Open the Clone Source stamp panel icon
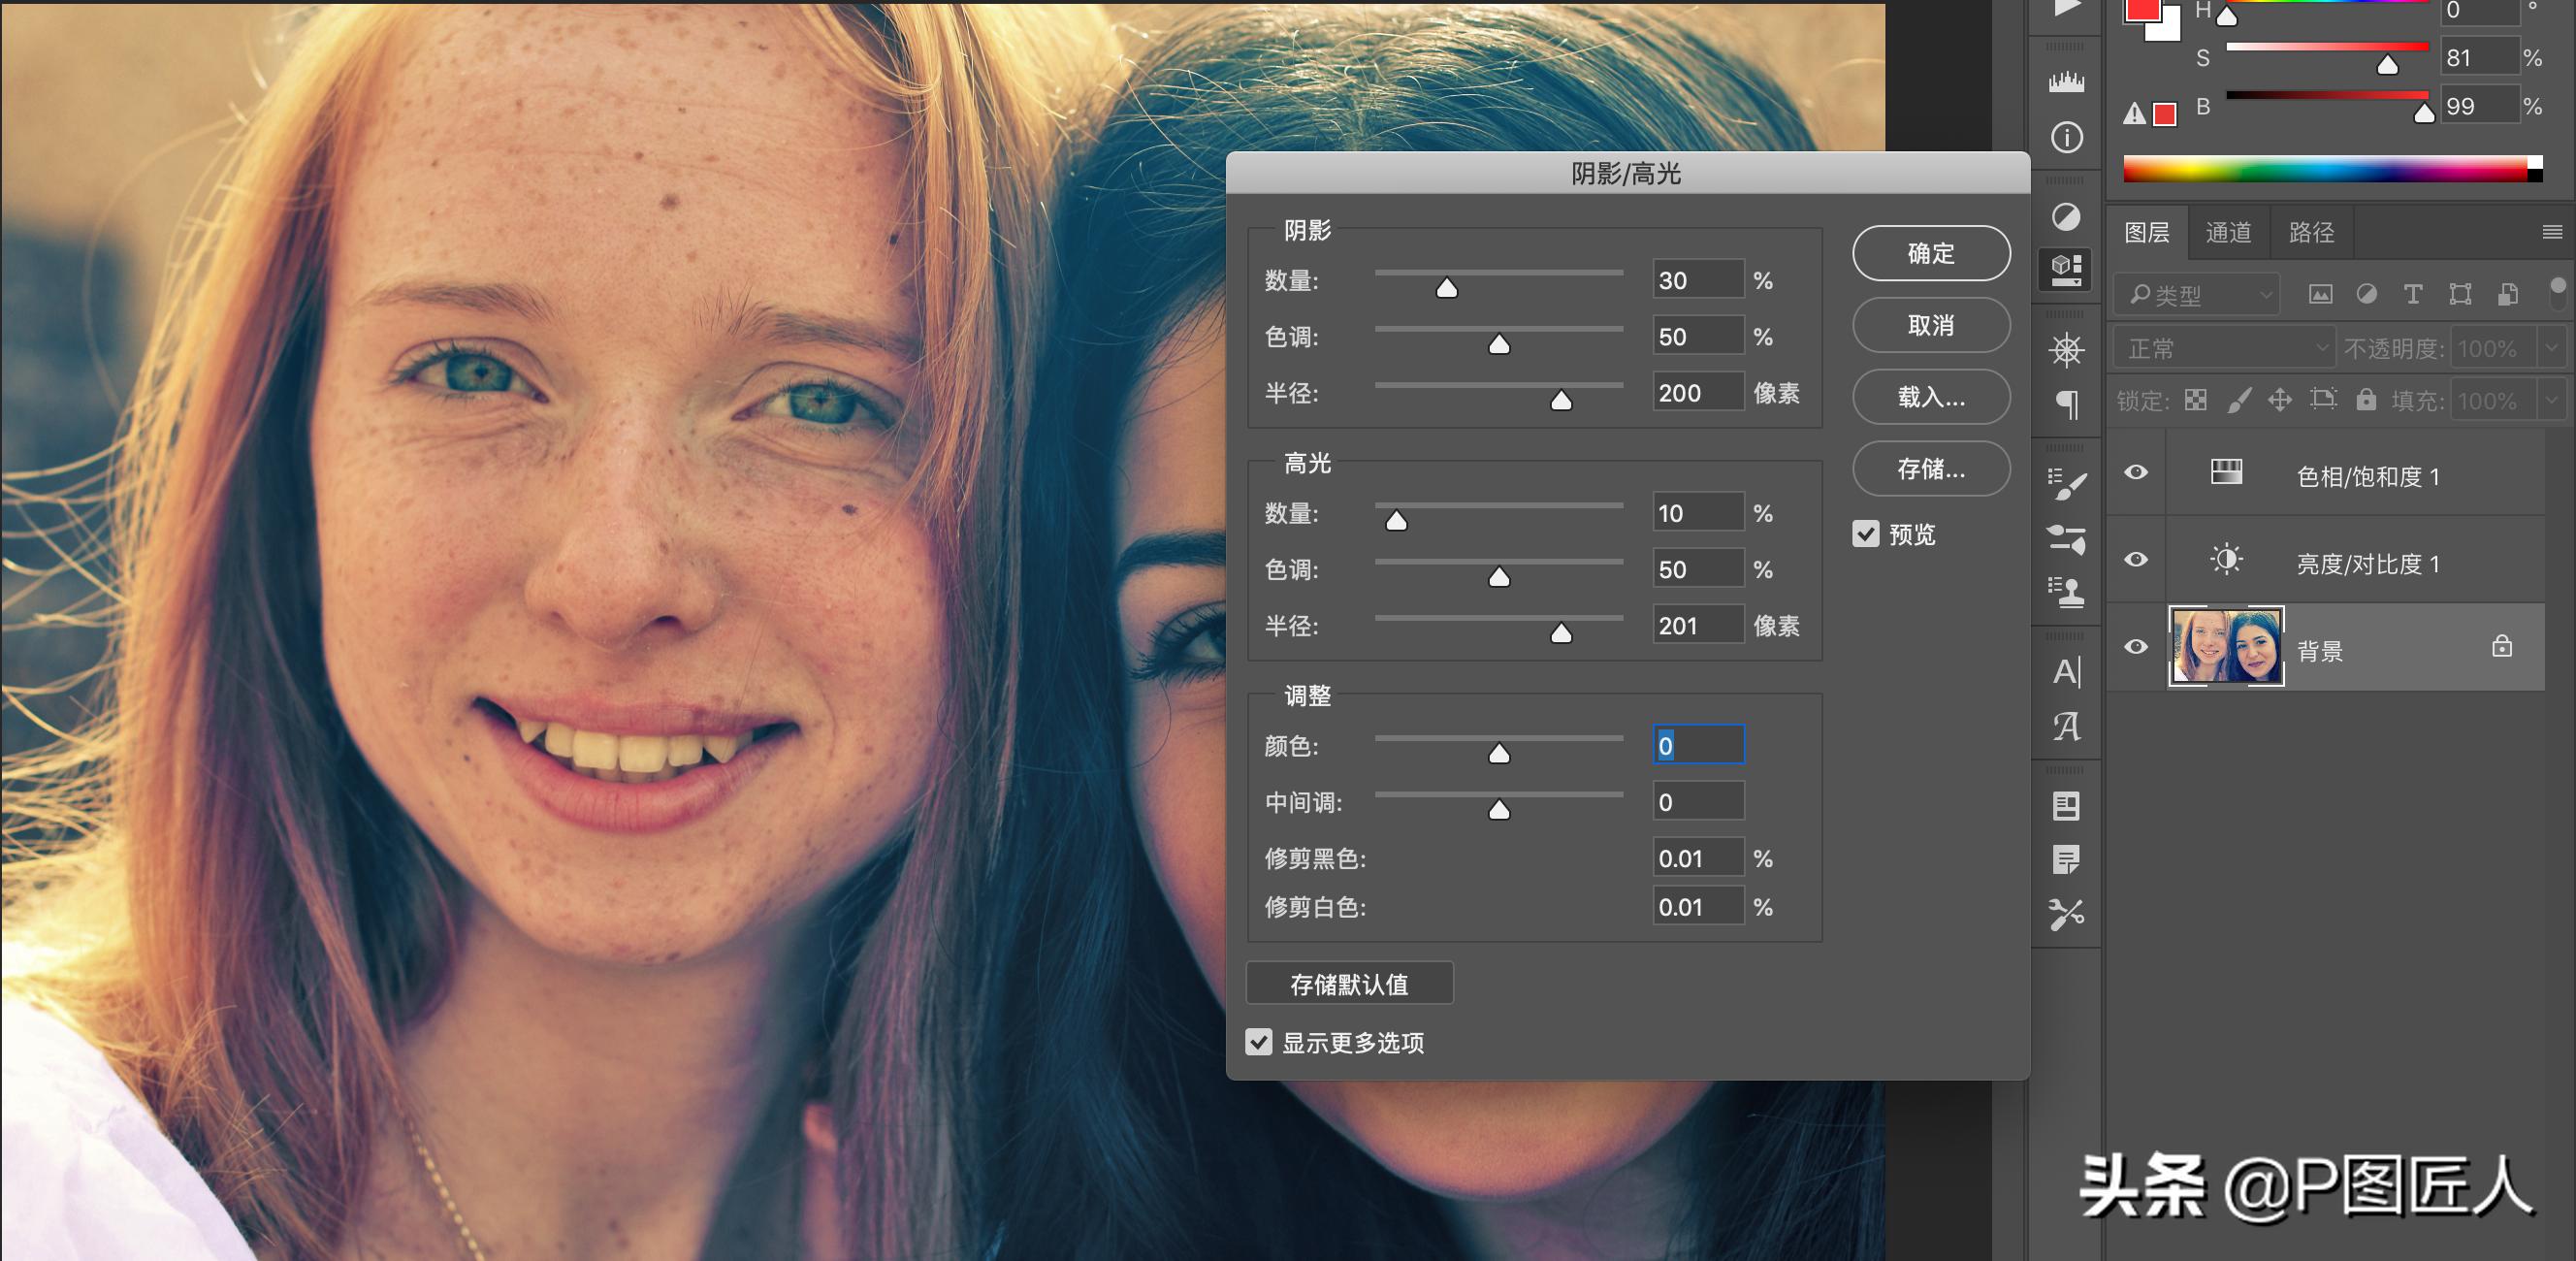Viewport: 2576px width, 1261px height. pos(2066,592)
